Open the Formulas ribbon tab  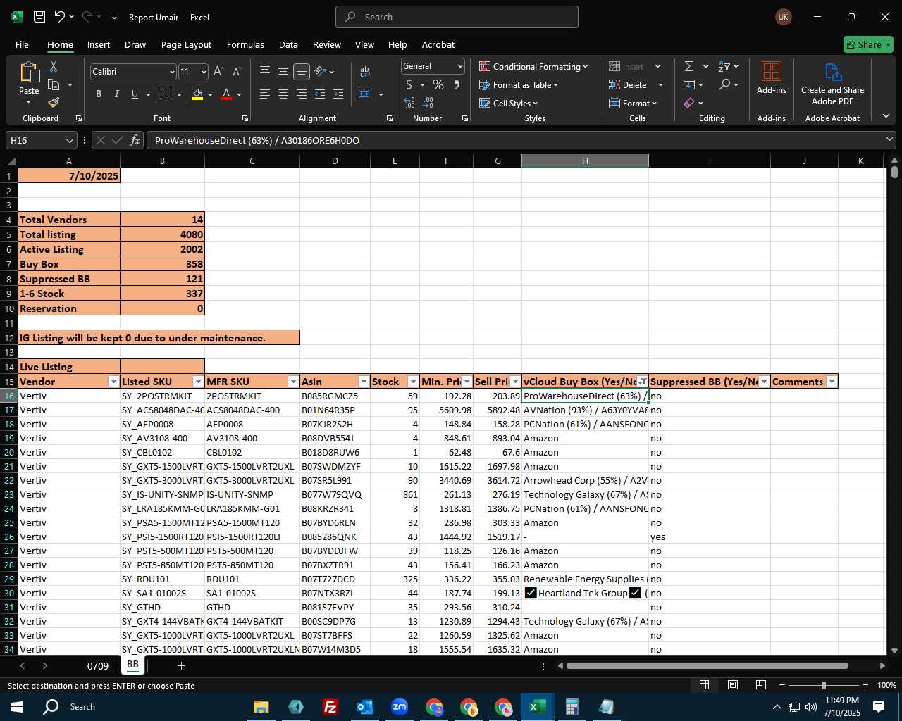245,44
